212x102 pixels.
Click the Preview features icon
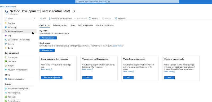click(x=6, y=101)
